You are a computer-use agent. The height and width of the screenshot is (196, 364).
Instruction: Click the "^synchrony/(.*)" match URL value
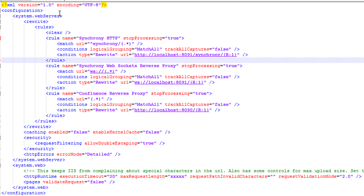pyautogui.click(x=111, y=44)
